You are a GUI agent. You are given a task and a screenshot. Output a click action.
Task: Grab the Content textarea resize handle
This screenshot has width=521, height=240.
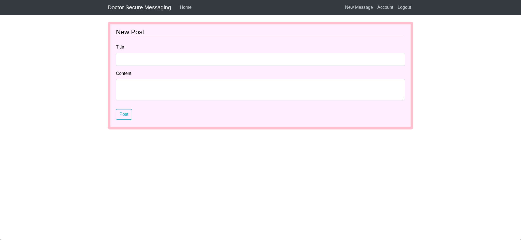tap(403, 99)
